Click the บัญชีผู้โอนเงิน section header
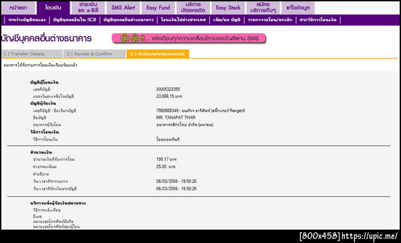 pyautogui.click(x=45, y=82)
